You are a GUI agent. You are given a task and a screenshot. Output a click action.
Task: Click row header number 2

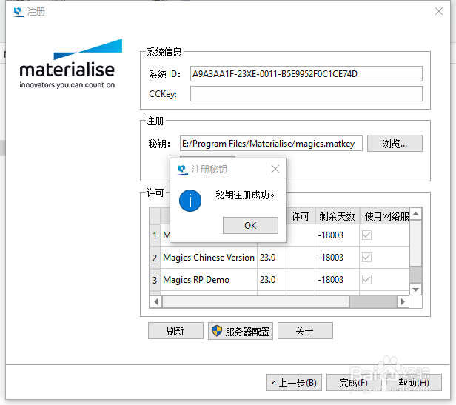pos(155,258)
